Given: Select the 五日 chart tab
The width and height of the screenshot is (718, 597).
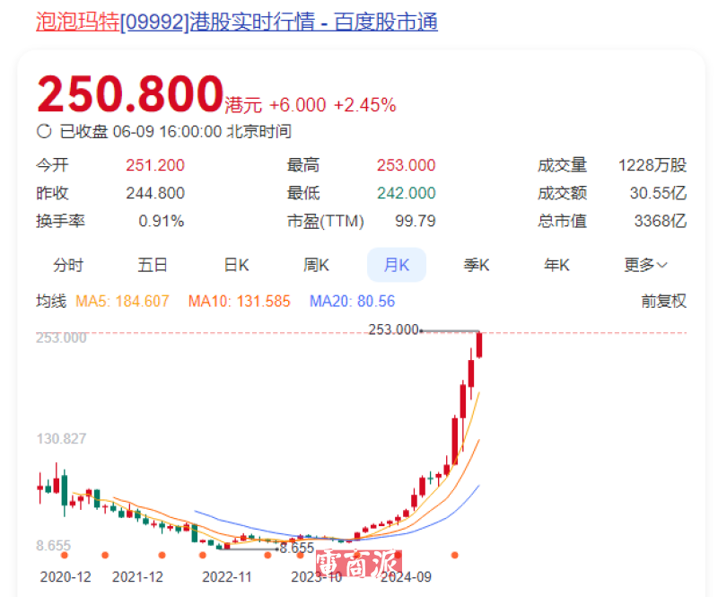Looking at the screenshot, I should click(153, 265).
